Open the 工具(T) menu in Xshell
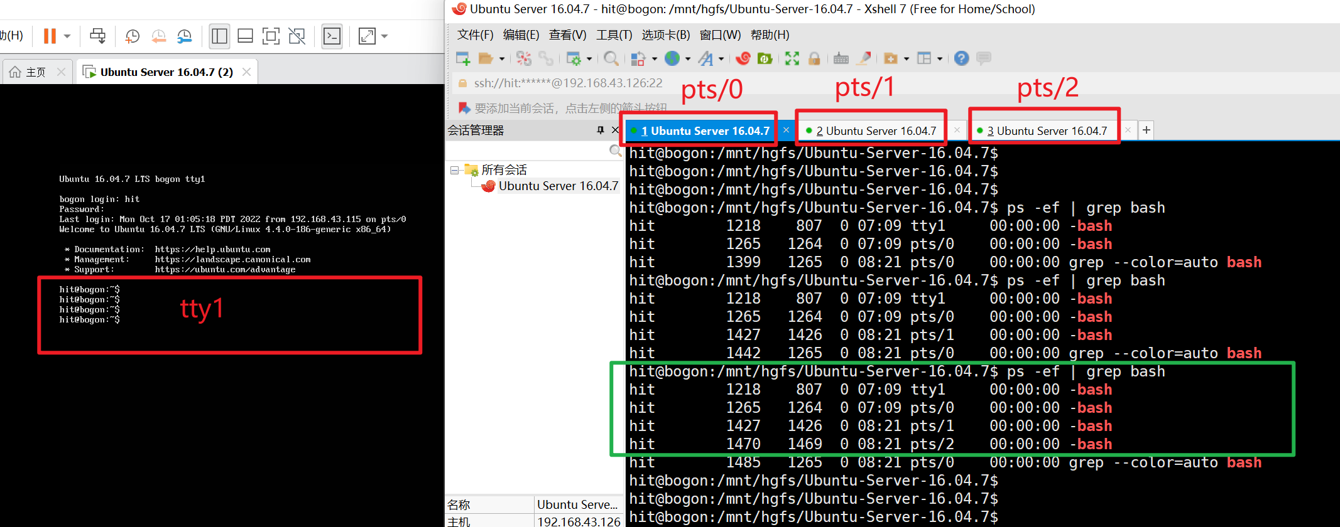Viewport: 1340px width, 527px height. [x=614, y=35]
